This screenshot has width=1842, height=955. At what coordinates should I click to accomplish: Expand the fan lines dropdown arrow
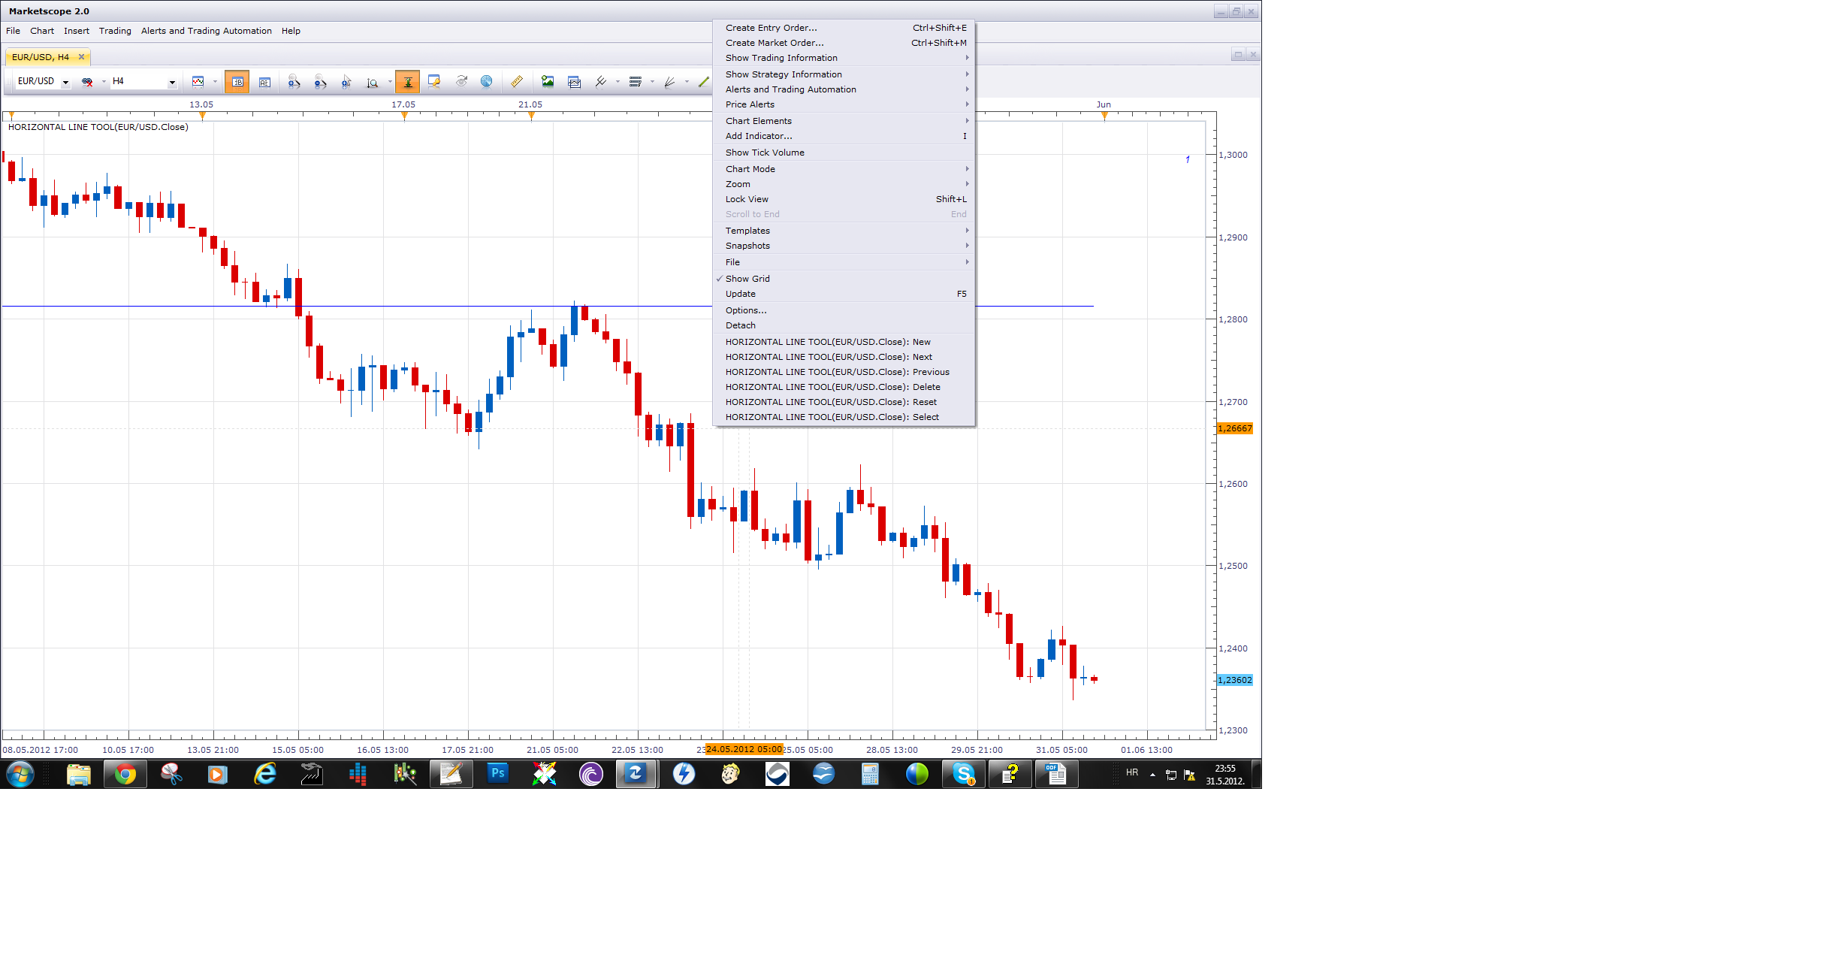point(687,81)
